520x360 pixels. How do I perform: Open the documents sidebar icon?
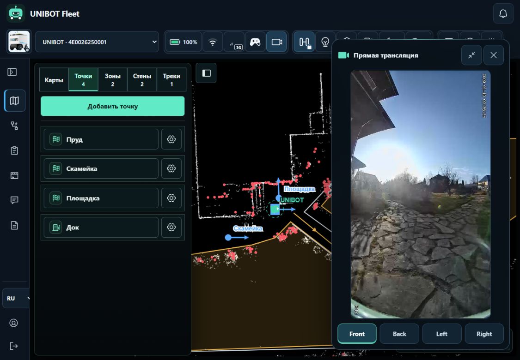(x=14, y=226)
